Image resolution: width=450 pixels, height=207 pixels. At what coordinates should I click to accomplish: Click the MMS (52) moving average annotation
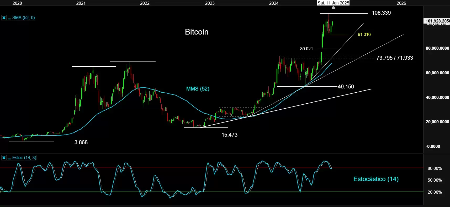click(x=198, y=89)
